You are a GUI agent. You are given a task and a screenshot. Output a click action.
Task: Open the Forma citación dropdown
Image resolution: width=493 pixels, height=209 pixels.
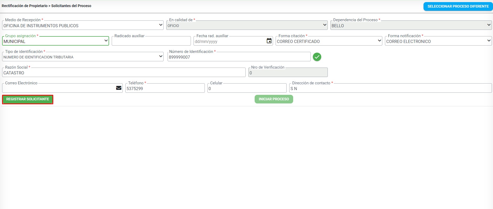329,41
